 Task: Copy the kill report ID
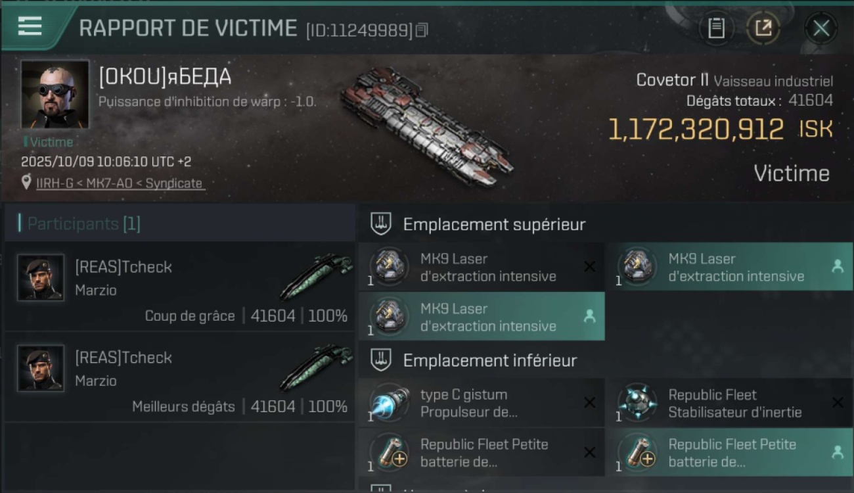click(422, 30)
